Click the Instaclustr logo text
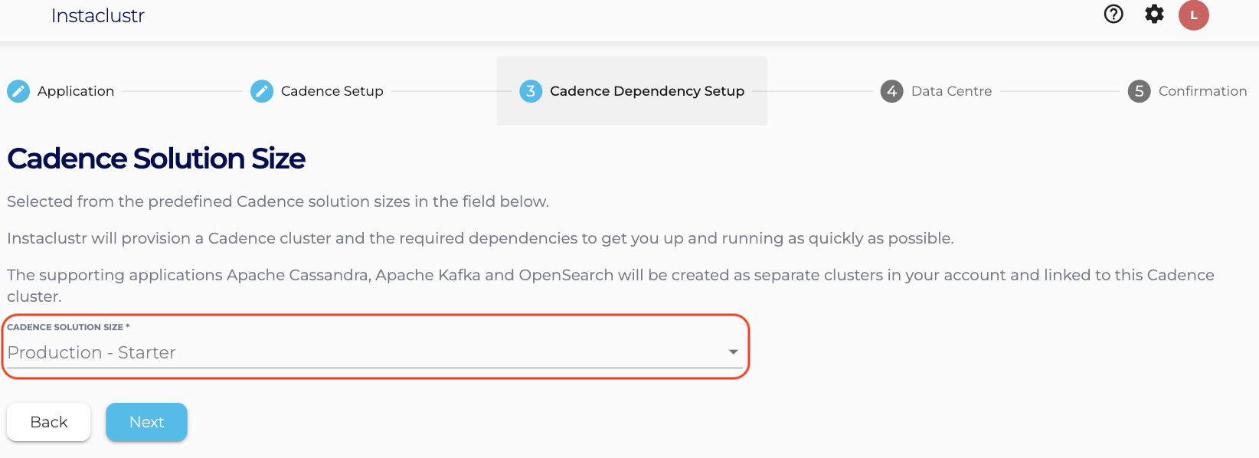Image resolution: width=1259 pixels, height=458 pixels. point(98,16)
